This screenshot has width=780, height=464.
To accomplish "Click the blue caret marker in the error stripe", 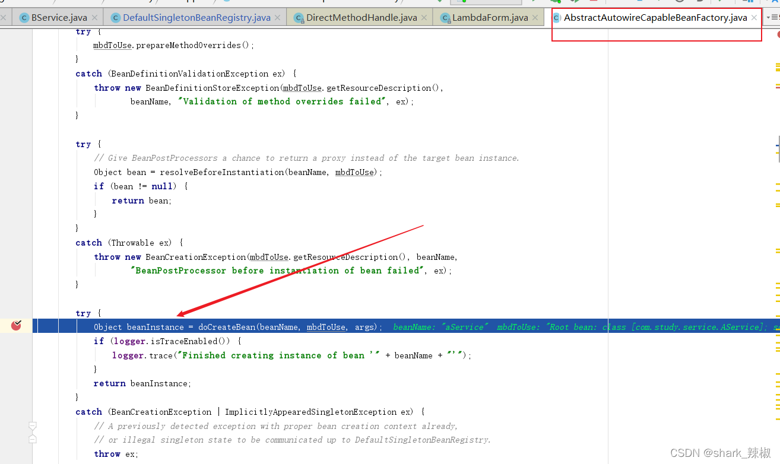I will click(x=778, y=144).
